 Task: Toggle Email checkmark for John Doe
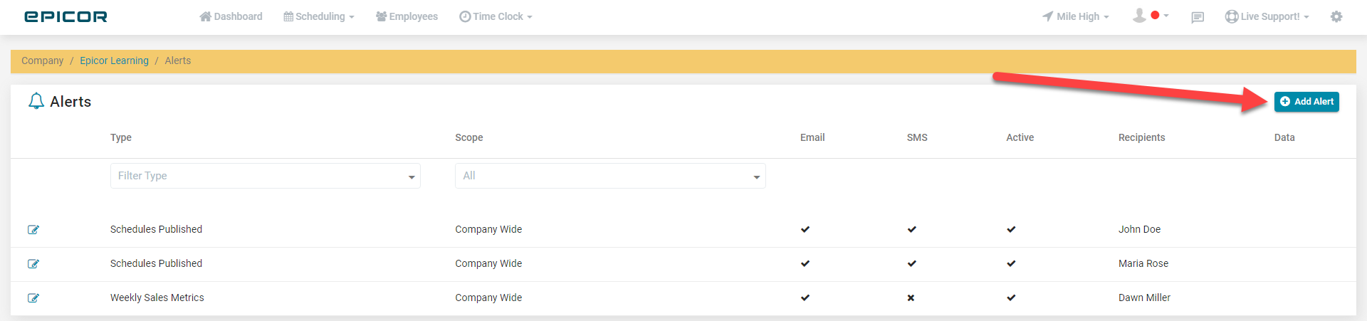pyautogui.click(x=805, y=229)
